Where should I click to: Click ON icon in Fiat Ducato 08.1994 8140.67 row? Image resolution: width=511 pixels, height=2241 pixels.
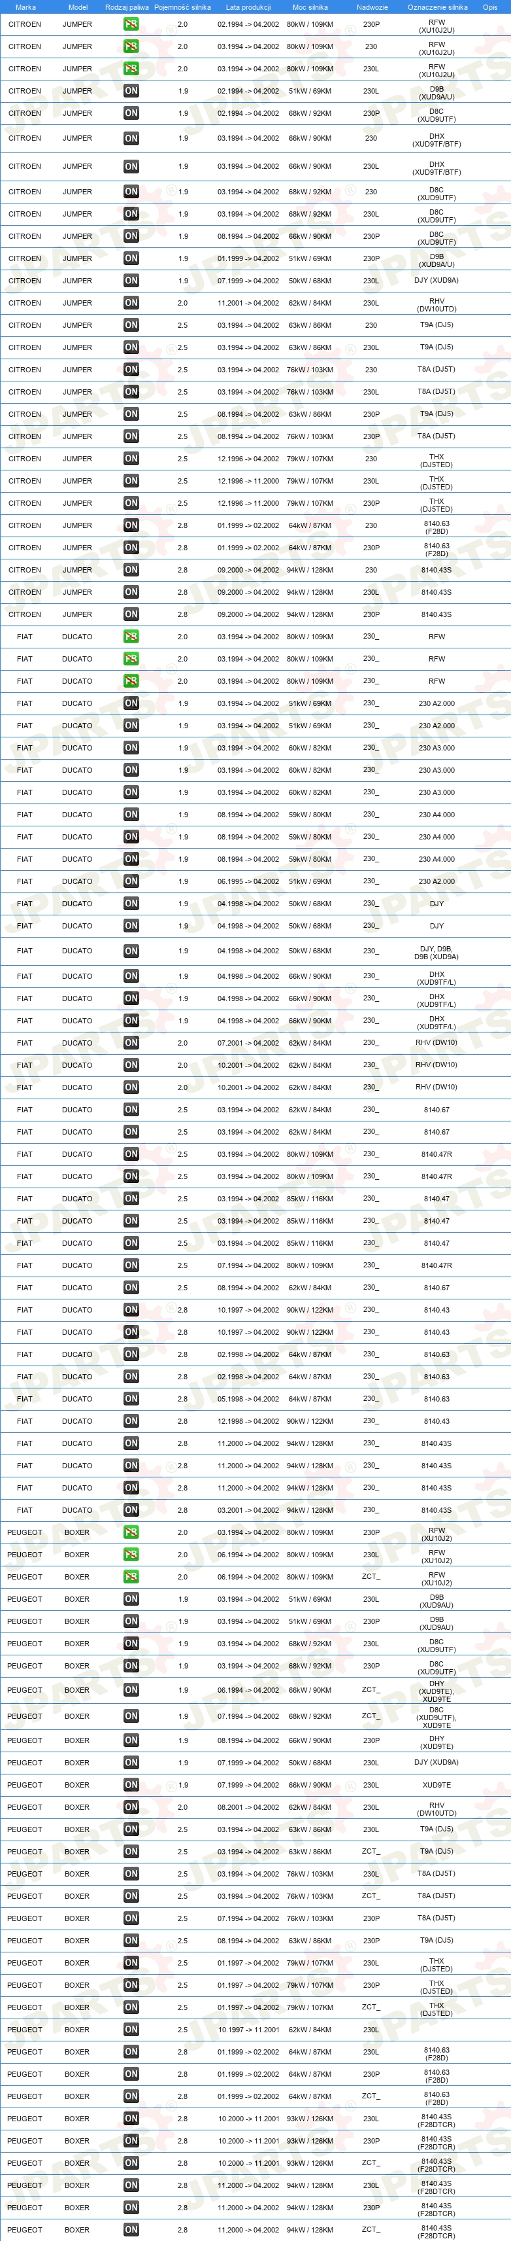131,1288
